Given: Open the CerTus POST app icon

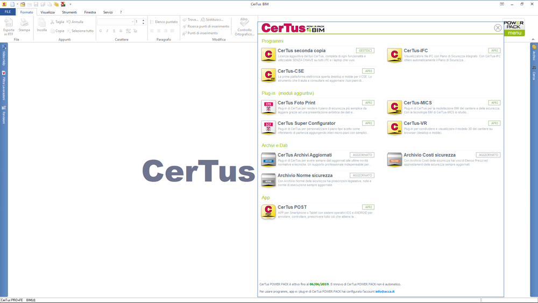Looking at the screenshot, I should tap(268, 212).
